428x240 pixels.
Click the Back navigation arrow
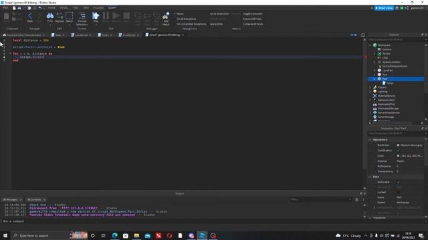(30, 17)
